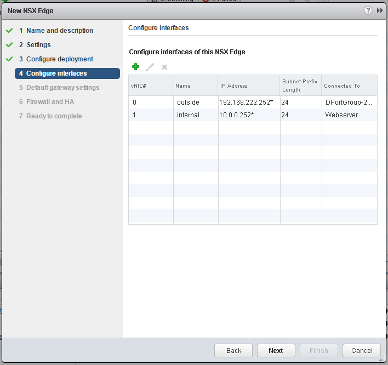
Task: Click vNIC number 0 cell
Action: click(x=151, y=102)
